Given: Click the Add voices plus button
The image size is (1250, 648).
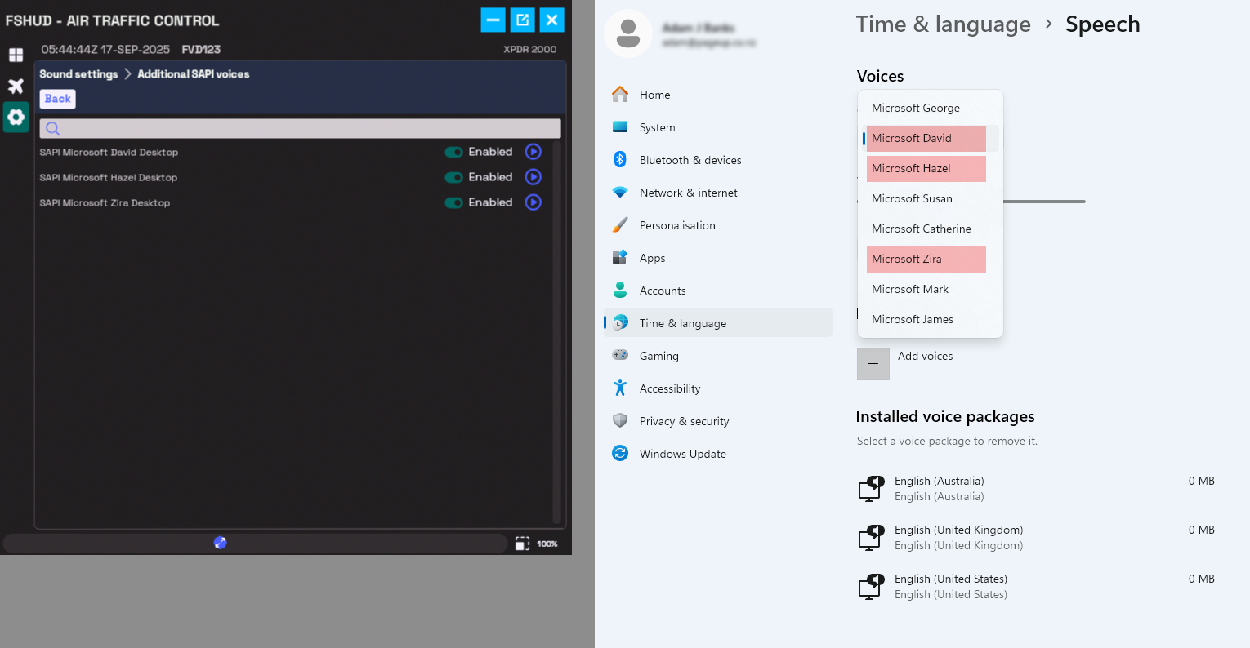Looking at the screenshot, I should click(x=873, y=364).
